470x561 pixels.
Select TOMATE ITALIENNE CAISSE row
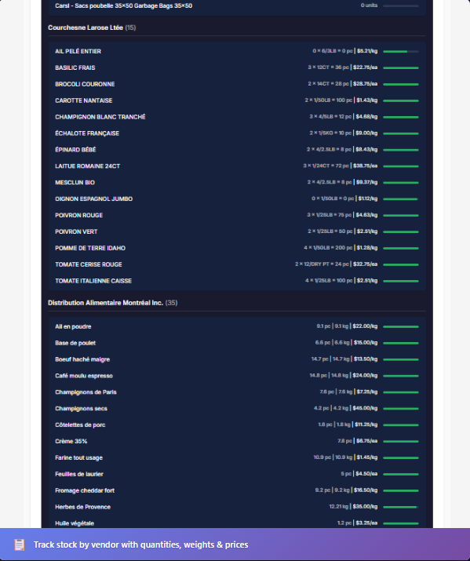[x=237, y=281]
